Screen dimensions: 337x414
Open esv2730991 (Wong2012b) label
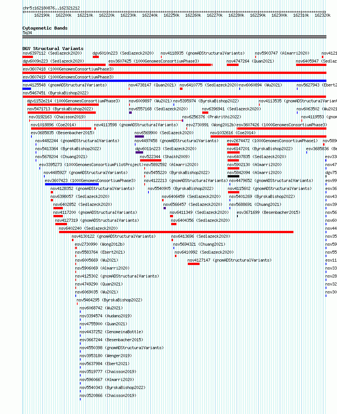pos(211,125)
